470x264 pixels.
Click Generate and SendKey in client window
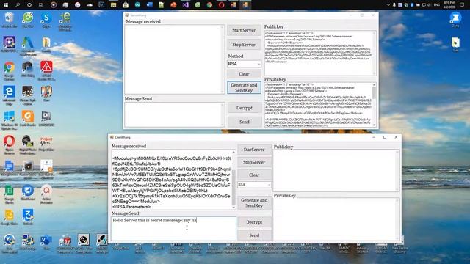pos(254,202)
